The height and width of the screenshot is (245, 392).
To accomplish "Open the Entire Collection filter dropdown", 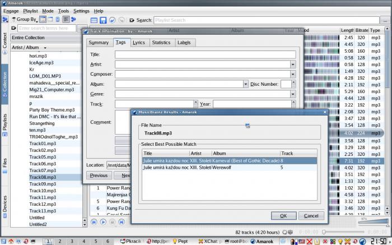I will point(46,38).
